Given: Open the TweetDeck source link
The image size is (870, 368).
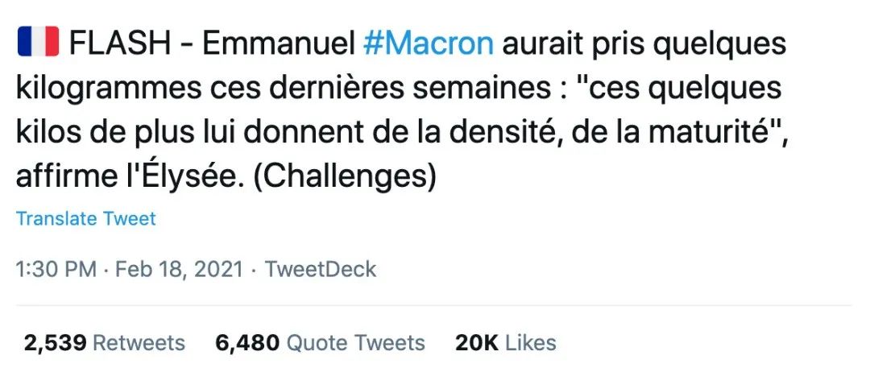Looking at the screenshot, I should tap(321, 268).
